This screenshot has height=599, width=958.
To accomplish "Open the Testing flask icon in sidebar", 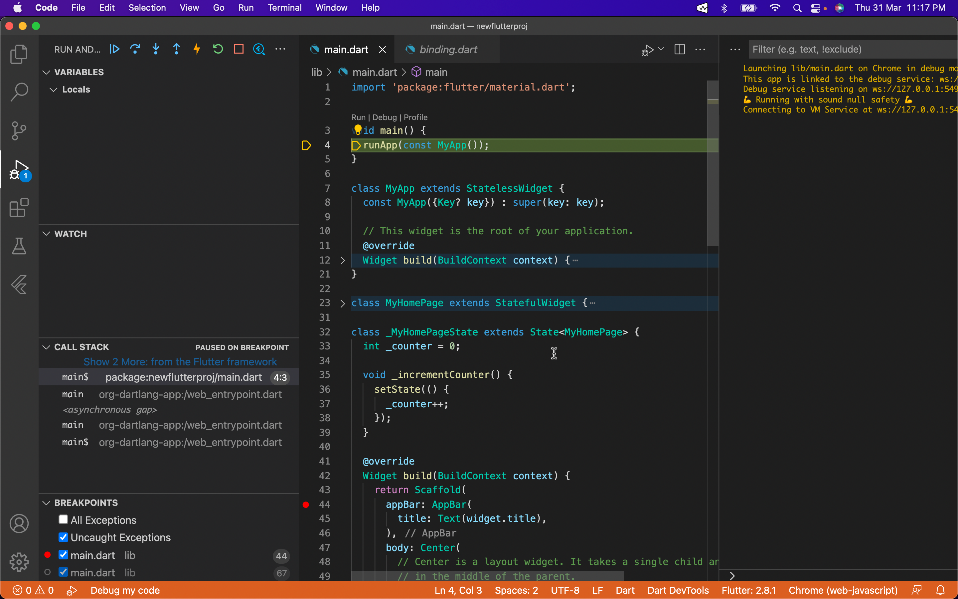I will click(x=19, y=246).
